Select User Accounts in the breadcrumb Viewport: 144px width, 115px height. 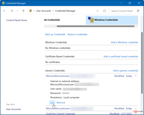(x=43, y=11)
